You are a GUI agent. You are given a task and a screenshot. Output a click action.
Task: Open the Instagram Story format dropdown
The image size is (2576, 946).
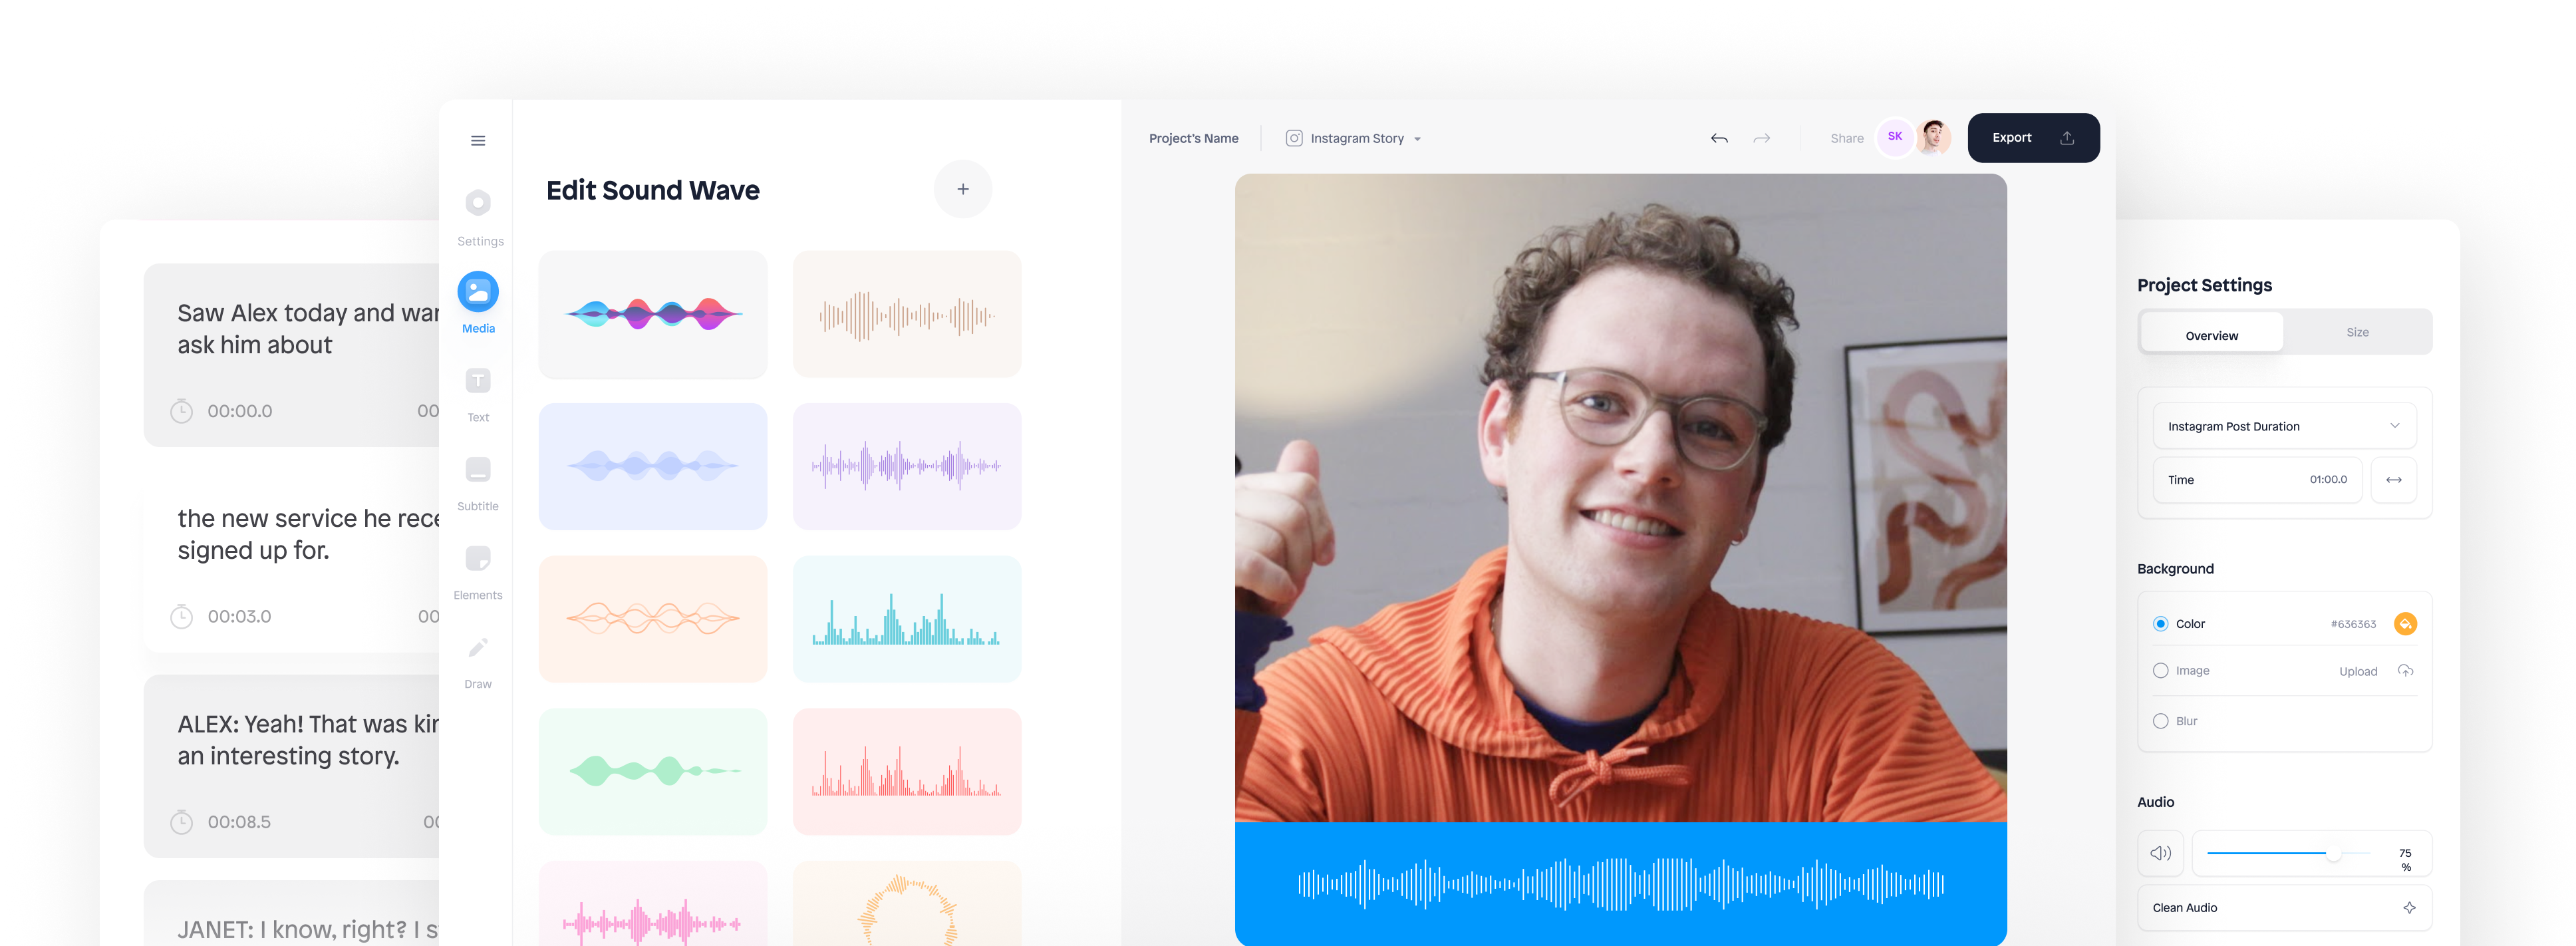tap(1354, 138)
